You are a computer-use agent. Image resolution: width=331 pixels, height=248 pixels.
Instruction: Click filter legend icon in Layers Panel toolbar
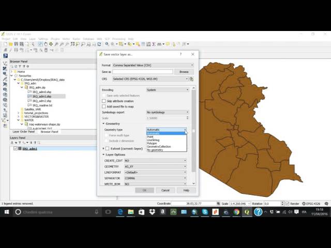[x=20, y=143]
